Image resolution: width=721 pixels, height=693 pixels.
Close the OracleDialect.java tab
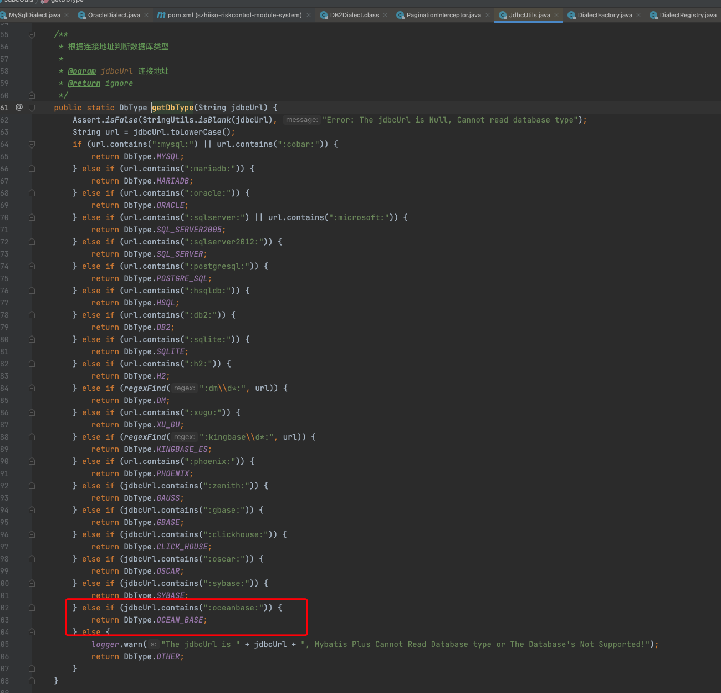pos(146,15)
